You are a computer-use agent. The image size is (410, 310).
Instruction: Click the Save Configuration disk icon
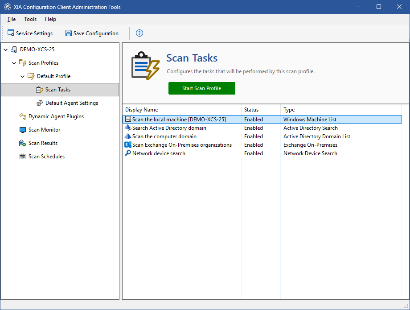(x=69, y=33)
